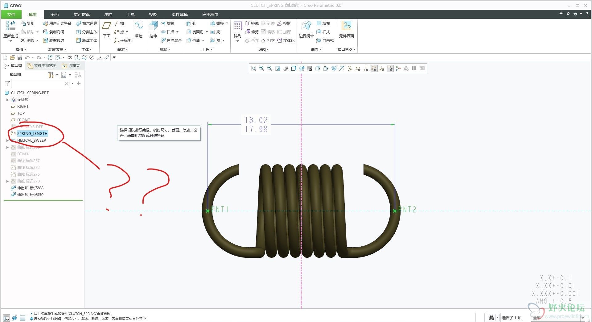
Task: Pause simulation in graphics toolbar
Action: pyautogui.click(x=414, y=68)
